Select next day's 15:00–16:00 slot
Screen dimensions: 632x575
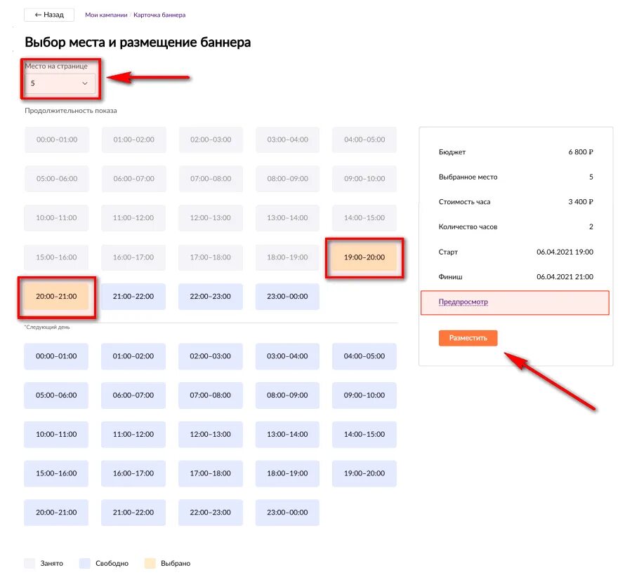(x=56, y=473)
